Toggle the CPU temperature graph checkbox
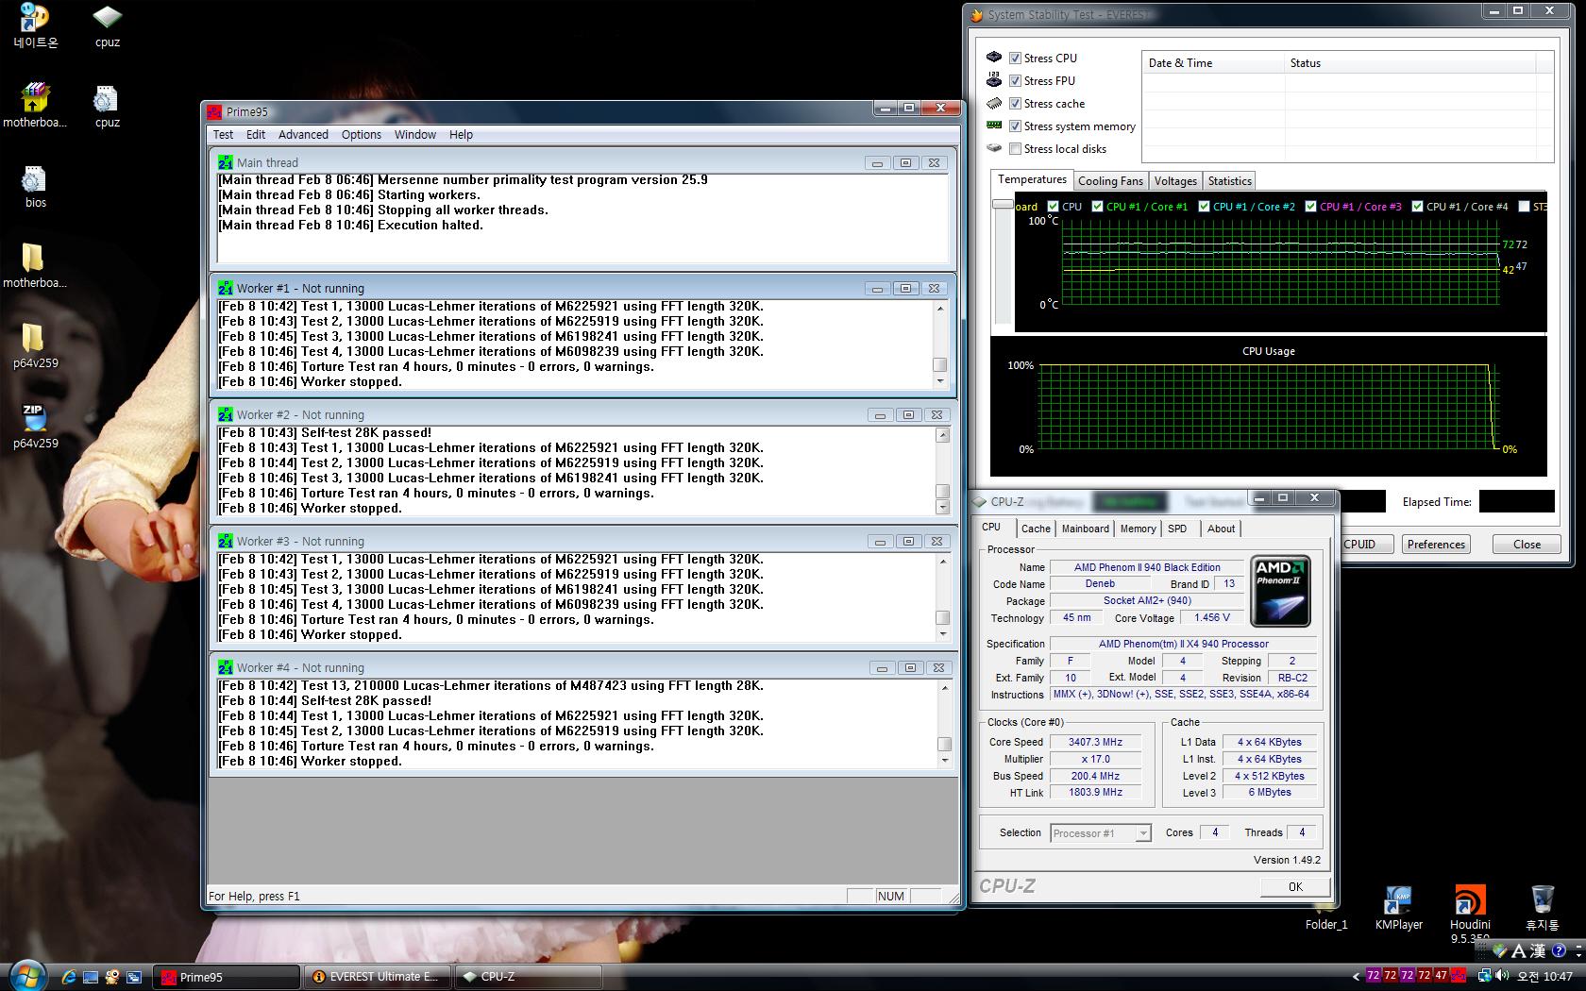 coord(1053,206)
